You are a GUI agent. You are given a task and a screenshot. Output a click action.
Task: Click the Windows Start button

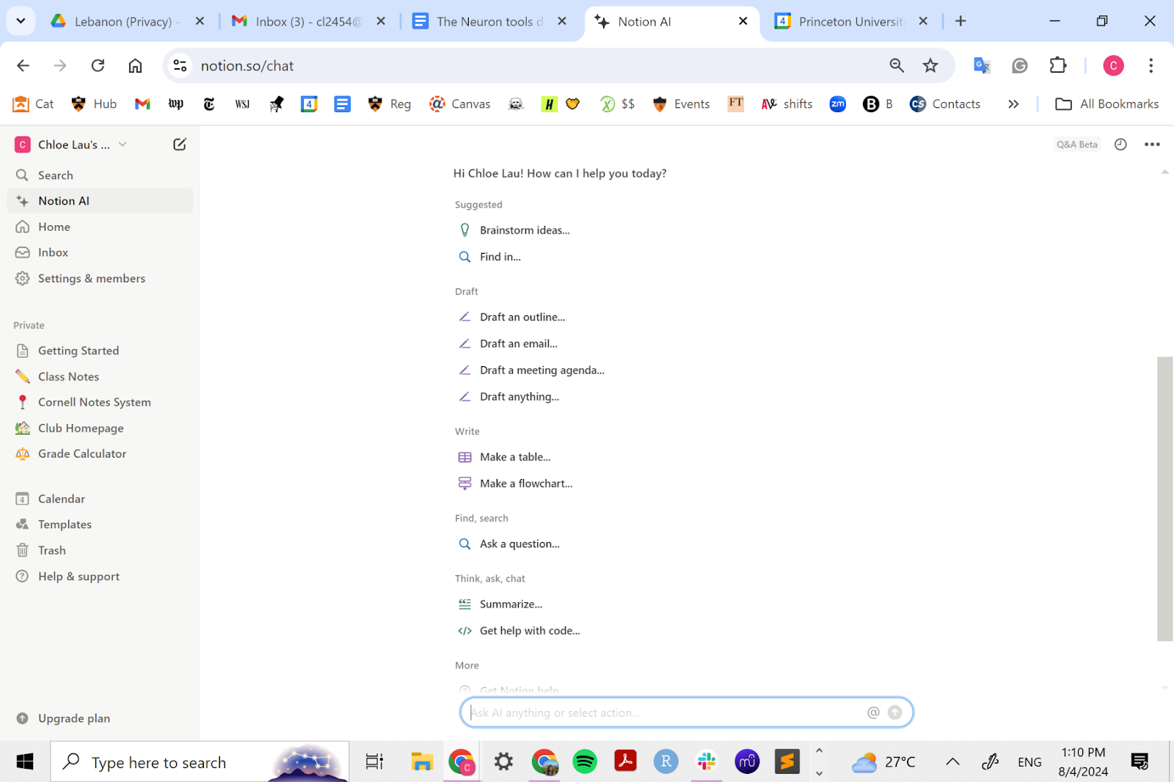coord(25,762)
